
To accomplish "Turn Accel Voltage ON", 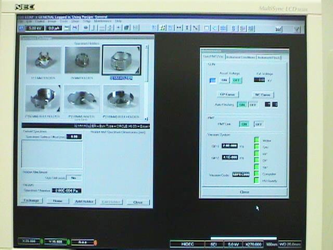I will tap(224, 80).
